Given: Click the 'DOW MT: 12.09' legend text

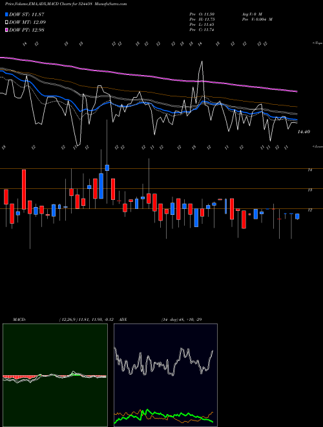Looking at the screenshot, I should pos(27,23).
